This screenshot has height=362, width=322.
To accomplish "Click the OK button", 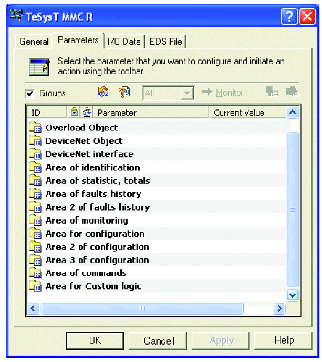I will tap(95, 340).
